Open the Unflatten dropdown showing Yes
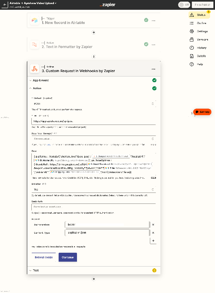Screen dimensions: 215x293 [x=94, y=190]
